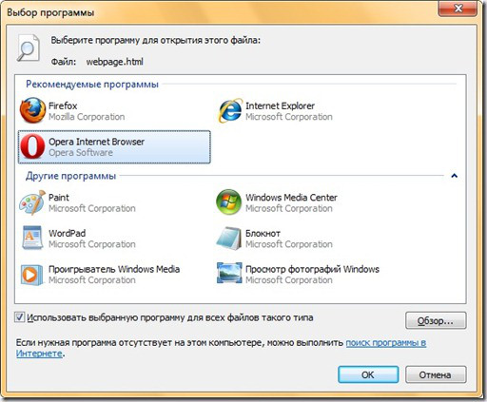Click the Просмотр фотографий Windows name
This screenshot has width=487, height=402.
pyautogui.click(x=312, y=269)
